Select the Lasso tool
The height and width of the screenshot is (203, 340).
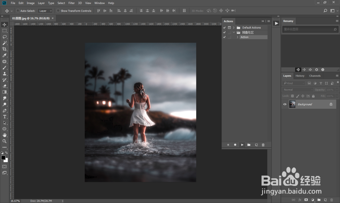tap(4, 37)
